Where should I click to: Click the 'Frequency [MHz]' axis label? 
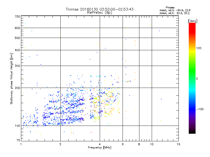[99, 148]
